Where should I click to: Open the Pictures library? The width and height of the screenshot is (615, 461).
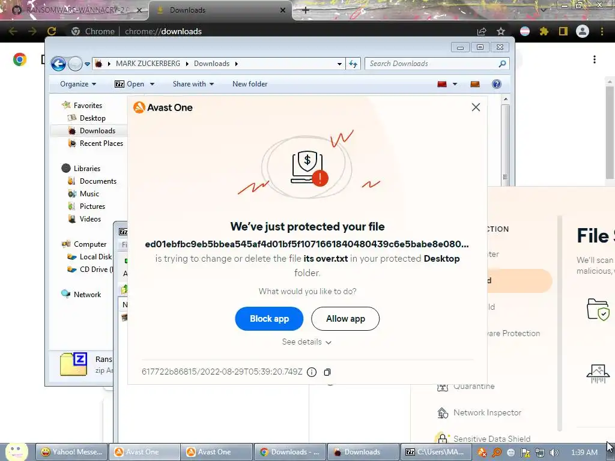click(x=87, y=206)
